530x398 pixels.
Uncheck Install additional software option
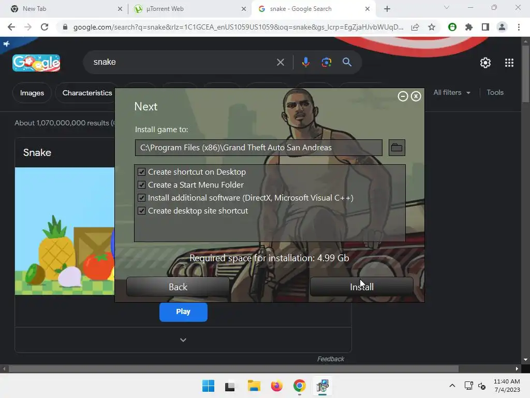tap(142, 197)
